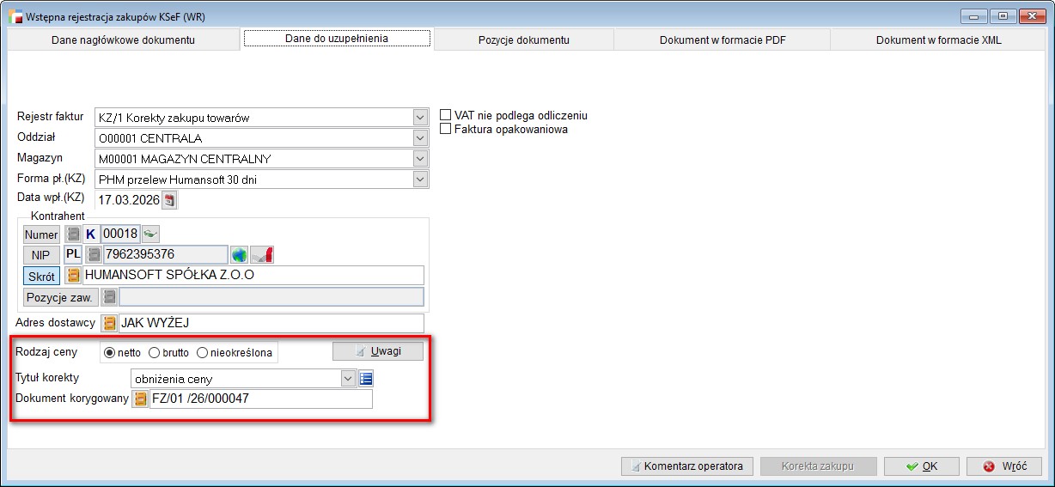The width and height of the screenshot is (1055, 487).
Task: Click the globe icon beside the NIP field
Action: 239,254
